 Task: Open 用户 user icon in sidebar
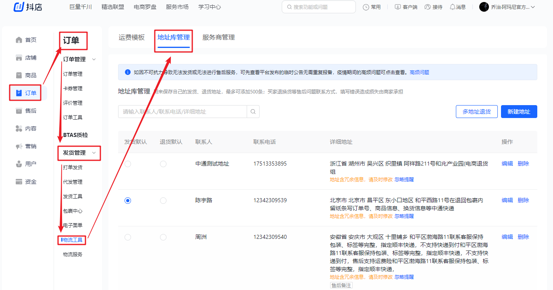click(19, 164)
